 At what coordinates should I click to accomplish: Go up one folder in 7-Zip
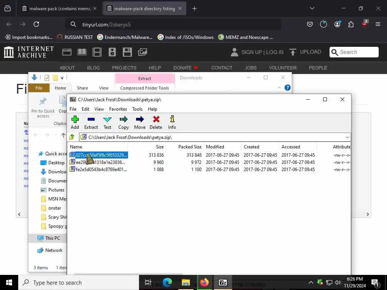(x=72, y=137)
